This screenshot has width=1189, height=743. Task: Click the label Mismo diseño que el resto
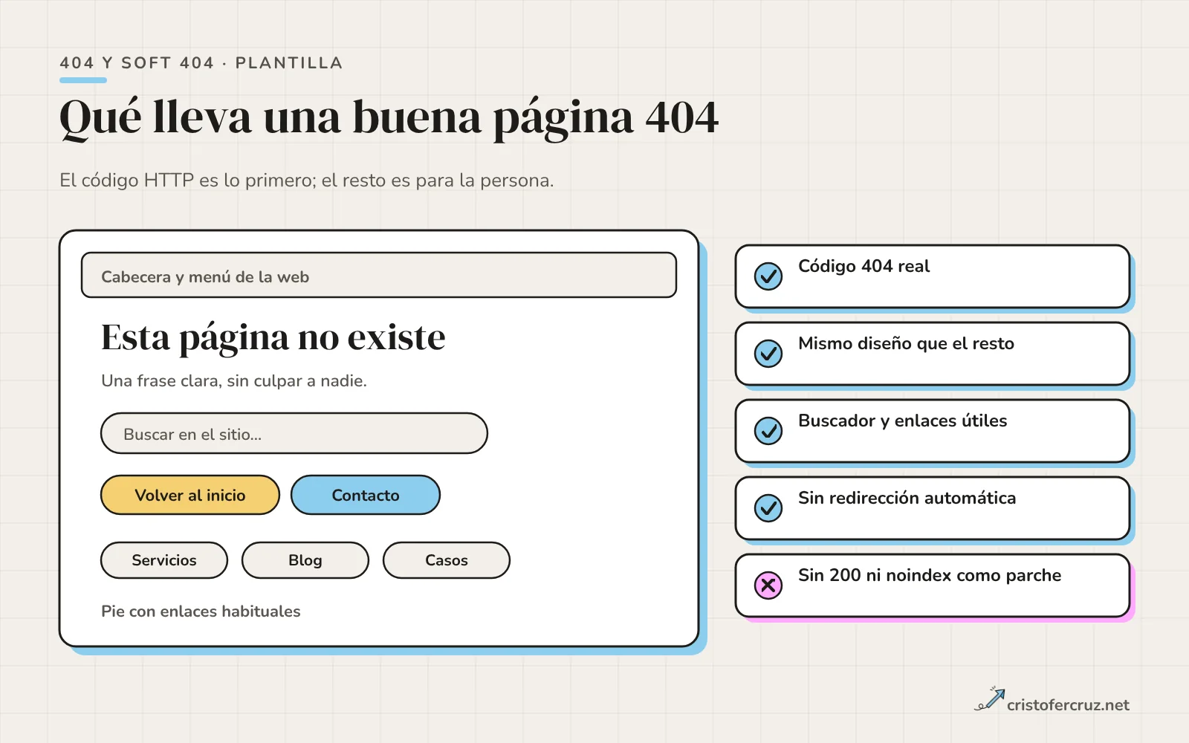pyautogui.click(x=906, y=343)
